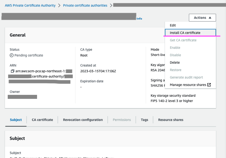The height and width of the screenshot is (158, 226).
Task: Open the Revocation configuration tab
Action: [x=83, y=120]
